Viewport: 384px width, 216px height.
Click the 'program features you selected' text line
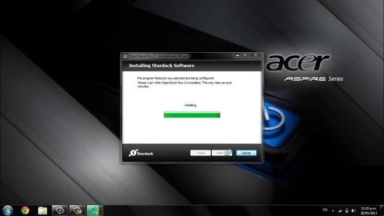point(175,78)
